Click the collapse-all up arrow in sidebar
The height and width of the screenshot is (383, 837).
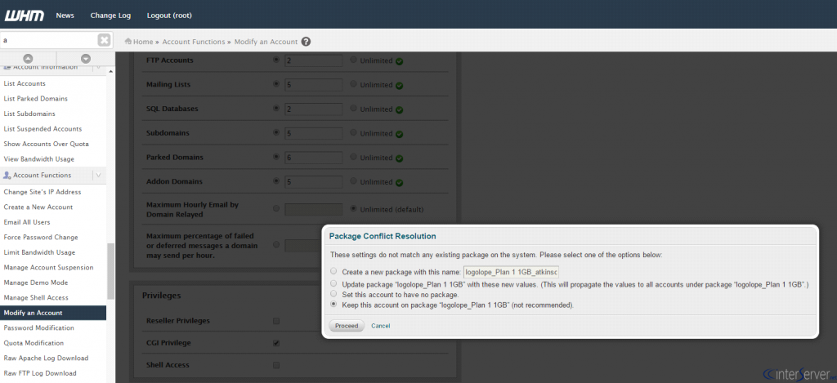click(29, 59)
